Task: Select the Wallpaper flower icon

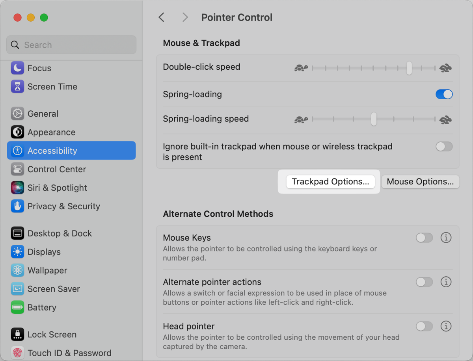Action: click(17, 271)
